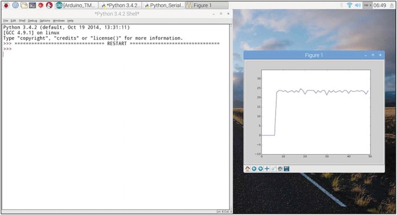
Task: Open the Wolfram icon on taskbar
Action: [x=49, y=5]
